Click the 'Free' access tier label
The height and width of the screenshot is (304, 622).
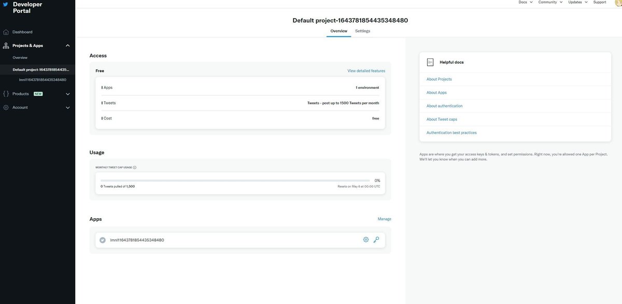coord(100,71)
